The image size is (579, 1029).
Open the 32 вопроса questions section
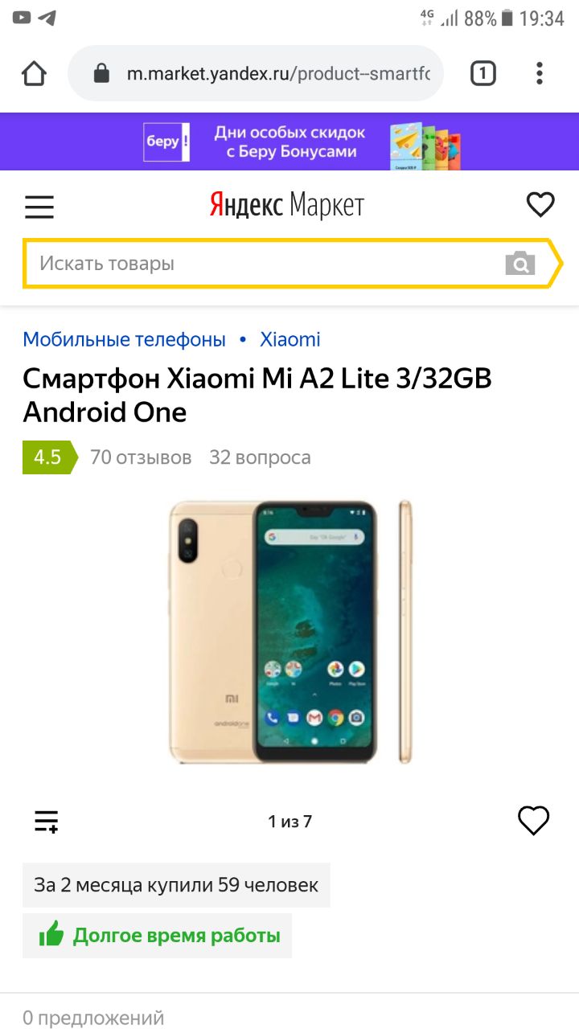[x=260, y=457]
